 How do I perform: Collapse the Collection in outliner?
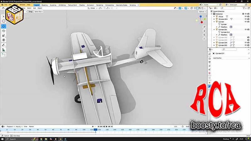pyautogui.click(x=211, y=14)
